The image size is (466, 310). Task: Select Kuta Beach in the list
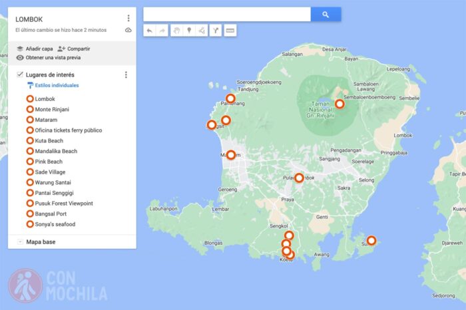pos(45,140)
